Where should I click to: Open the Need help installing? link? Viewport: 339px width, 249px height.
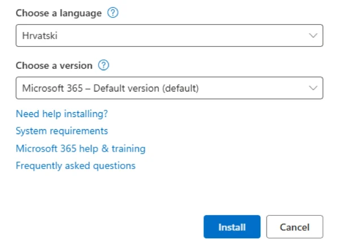(62, 114)
